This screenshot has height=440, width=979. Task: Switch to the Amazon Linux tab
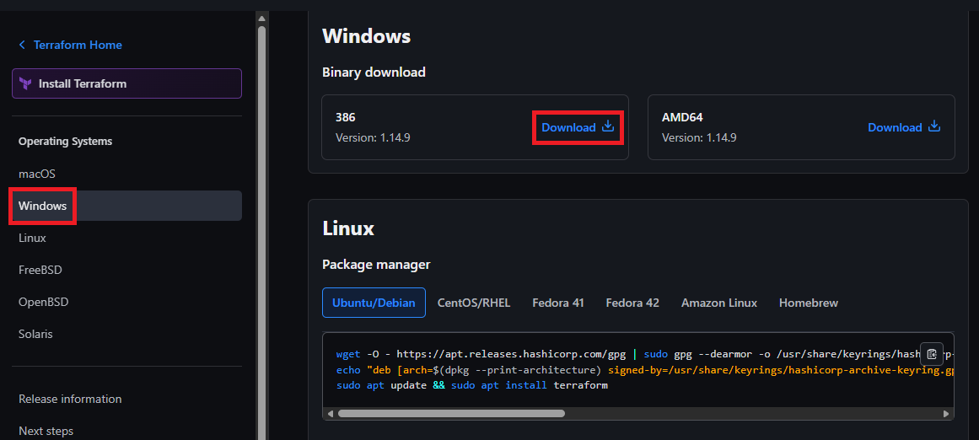pyautogui.click(x=719, y=303)
